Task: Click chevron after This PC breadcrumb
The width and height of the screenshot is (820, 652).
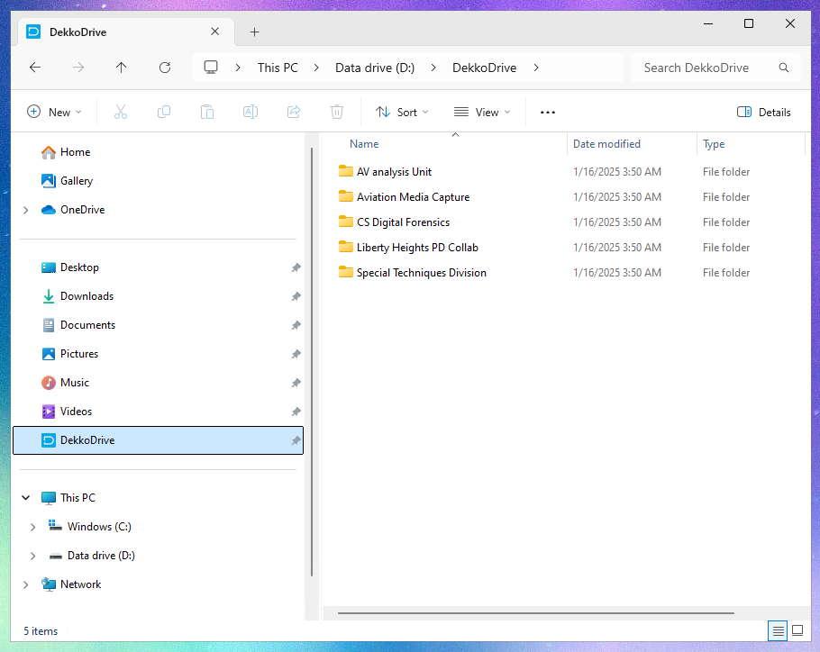Action: (316, 68)
